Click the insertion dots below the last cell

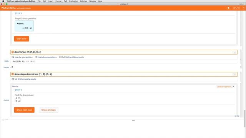tap(133, 120)
